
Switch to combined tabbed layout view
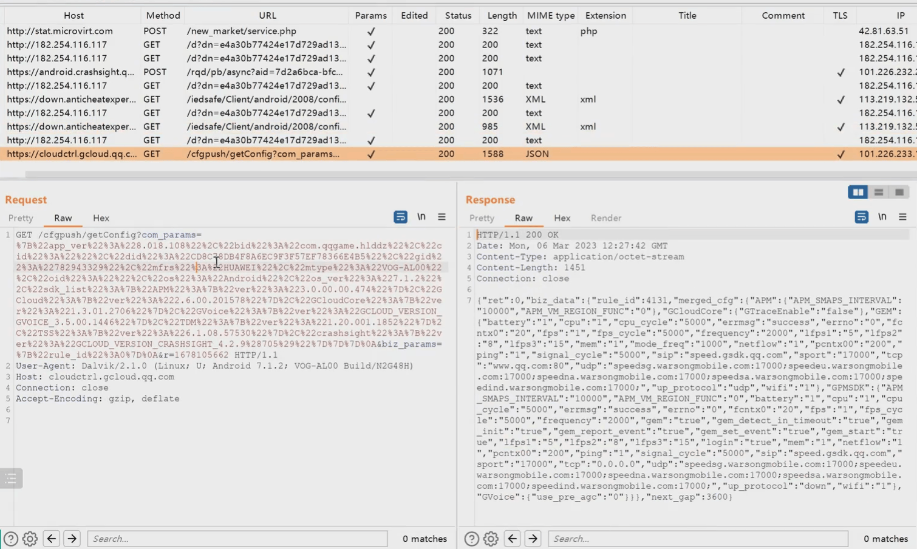coord(899,192)
